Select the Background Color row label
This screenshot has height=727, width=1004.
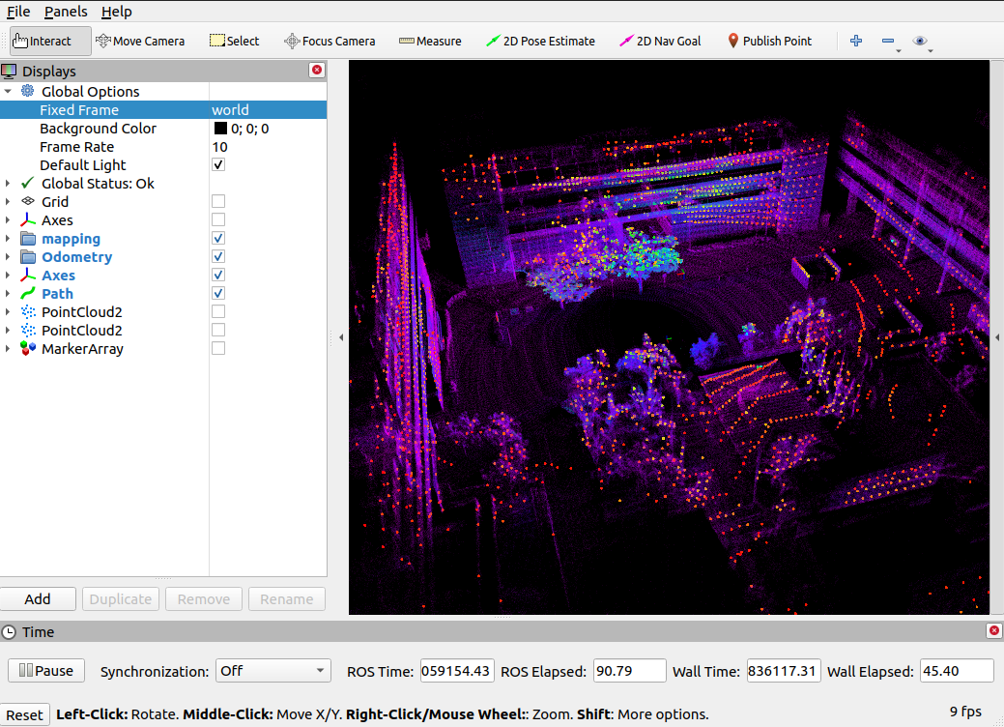click(x=98, y=129)
